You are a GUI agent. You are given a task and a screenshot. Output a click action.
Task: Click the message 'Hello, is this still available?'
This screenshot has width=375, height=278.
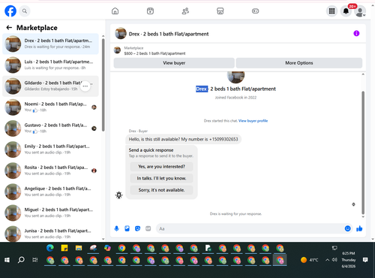(x=183, y=139)
